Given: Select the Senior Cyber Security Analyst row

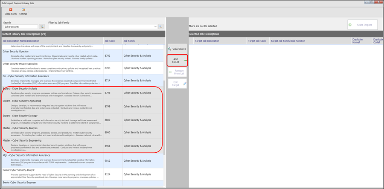Looking at the screenshot, I should pyautogui.click(x=83, y=174).
